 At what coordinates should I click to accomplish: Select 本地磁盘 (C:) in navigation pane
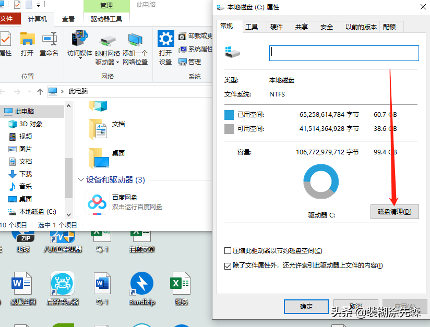click(x=38, y=212)
